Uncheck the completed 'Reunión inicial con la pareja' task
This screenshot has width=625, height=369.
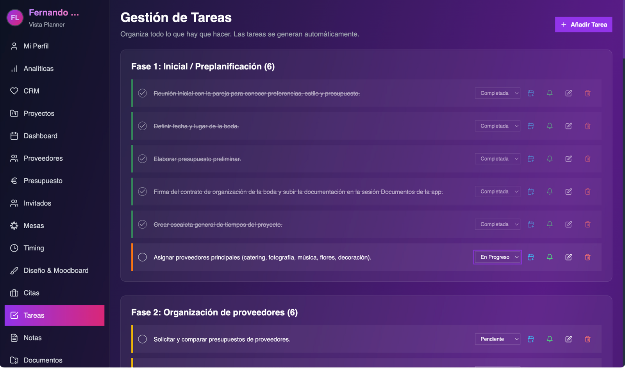point(143,93)
